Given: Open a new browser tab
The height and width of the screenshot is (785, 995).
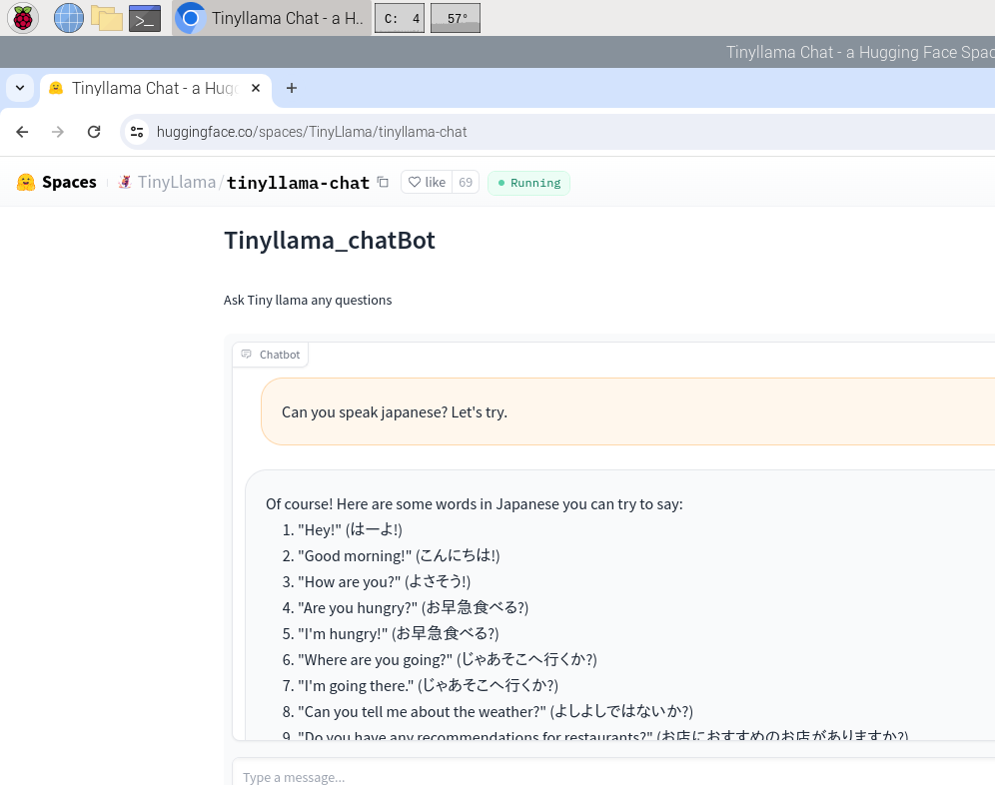Looking at the screenshot, I should click(x=292, y=88).
